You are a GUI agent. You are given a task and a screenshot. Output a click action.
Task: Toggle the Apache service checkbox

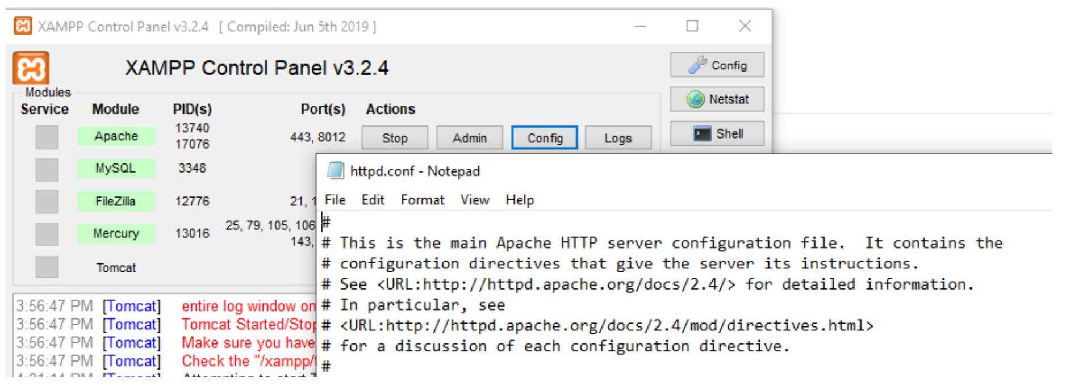(47, 137)
